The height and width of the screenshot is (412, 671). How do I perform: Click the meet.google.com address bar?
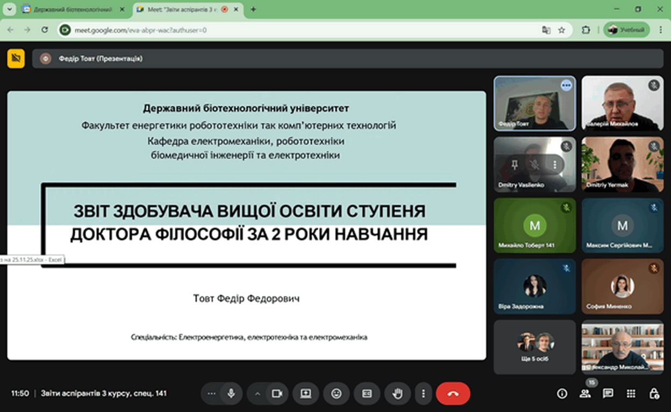click(301, 30)
